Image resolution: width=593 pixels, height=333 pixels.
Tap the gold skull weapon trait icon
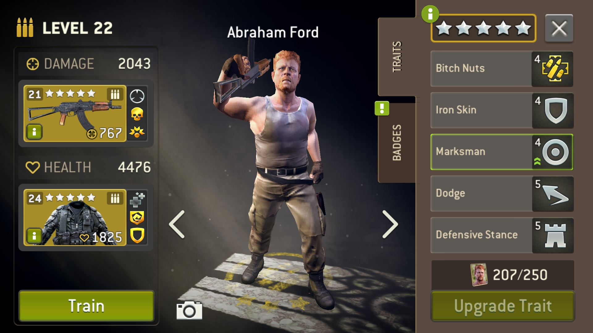pos(137,114)
